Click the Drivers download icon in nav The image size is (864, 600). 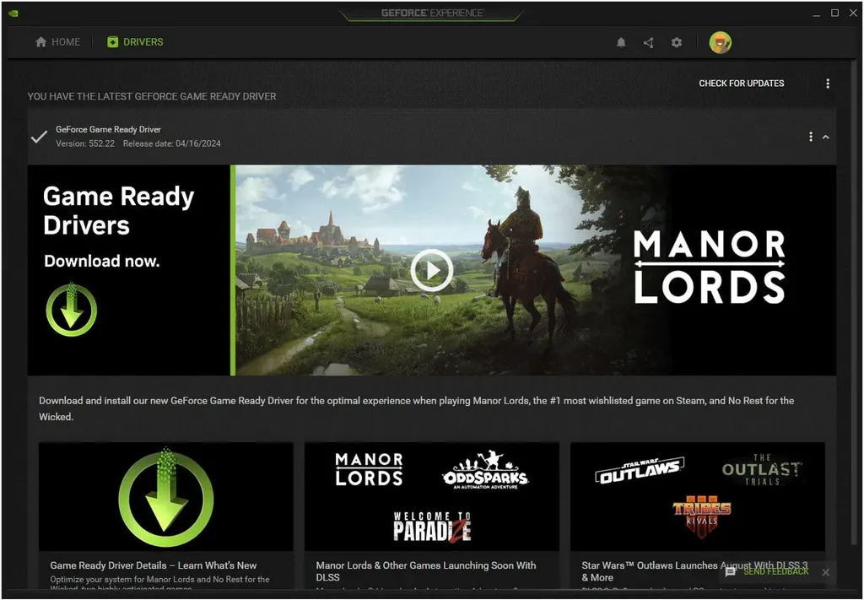pos(112,42)
